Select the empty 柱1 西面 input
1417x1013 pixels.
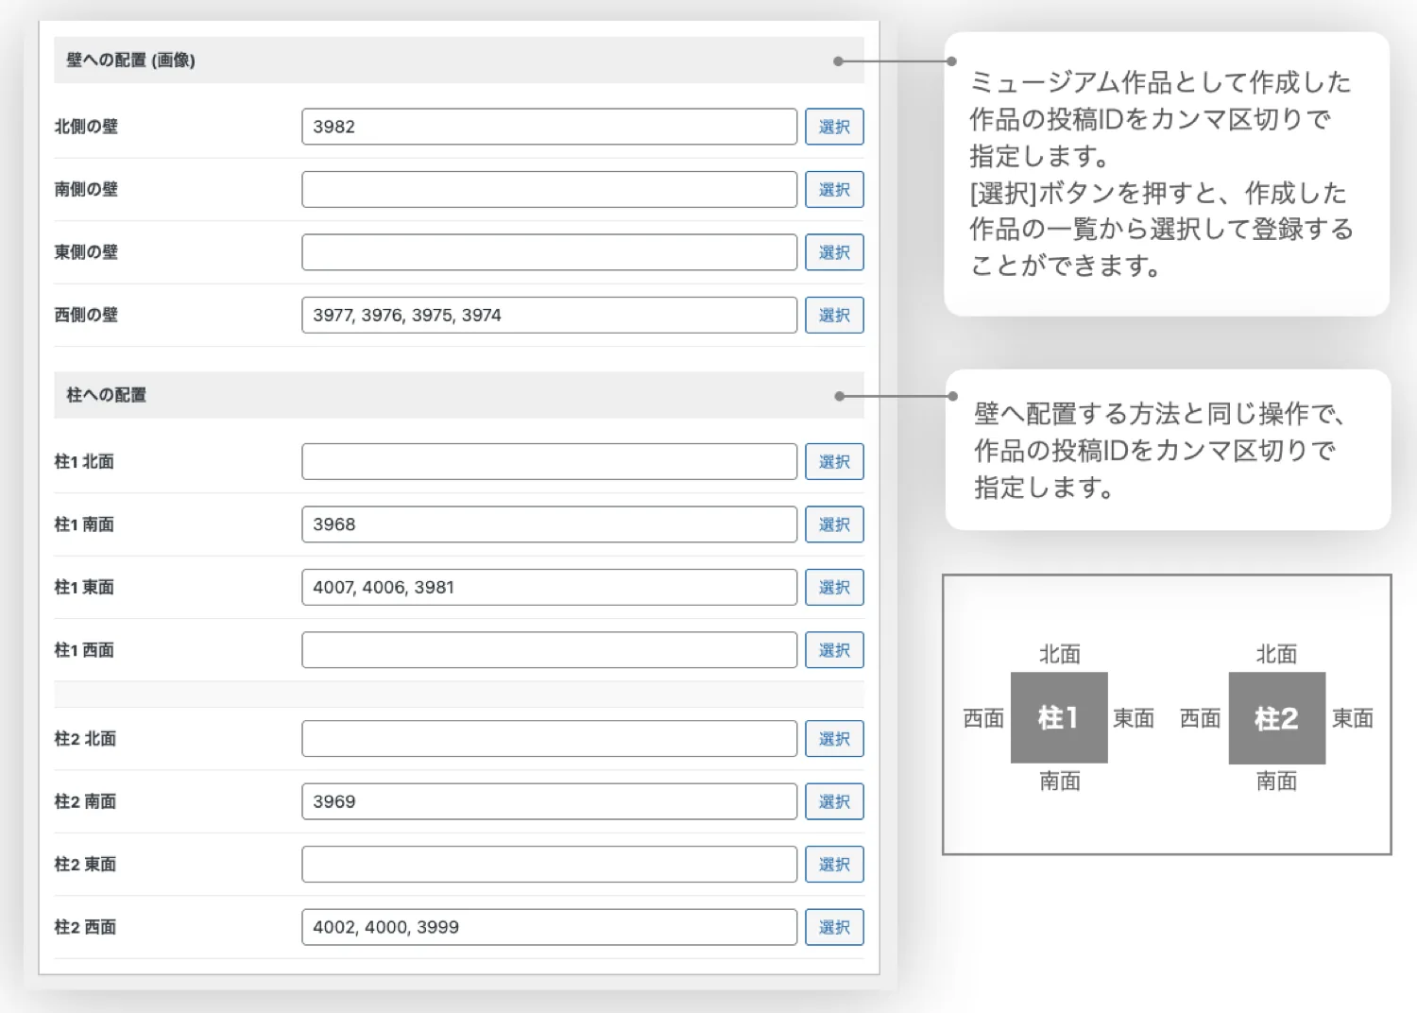click(549, 650)
